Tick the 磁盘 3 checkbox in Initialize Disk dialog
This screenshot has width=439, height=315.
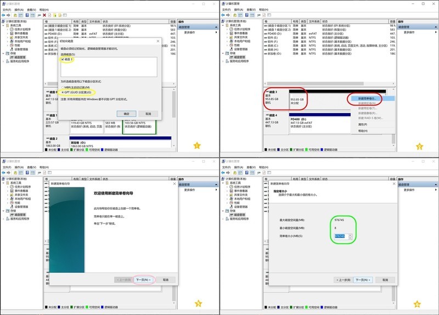[63, 59]
